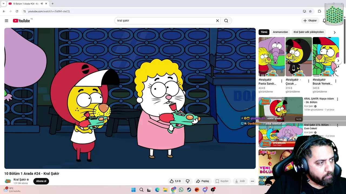Viewport: 346px width, 194px height.
Task: Dislike the video with thumbs down
Action: coord(188,181)
